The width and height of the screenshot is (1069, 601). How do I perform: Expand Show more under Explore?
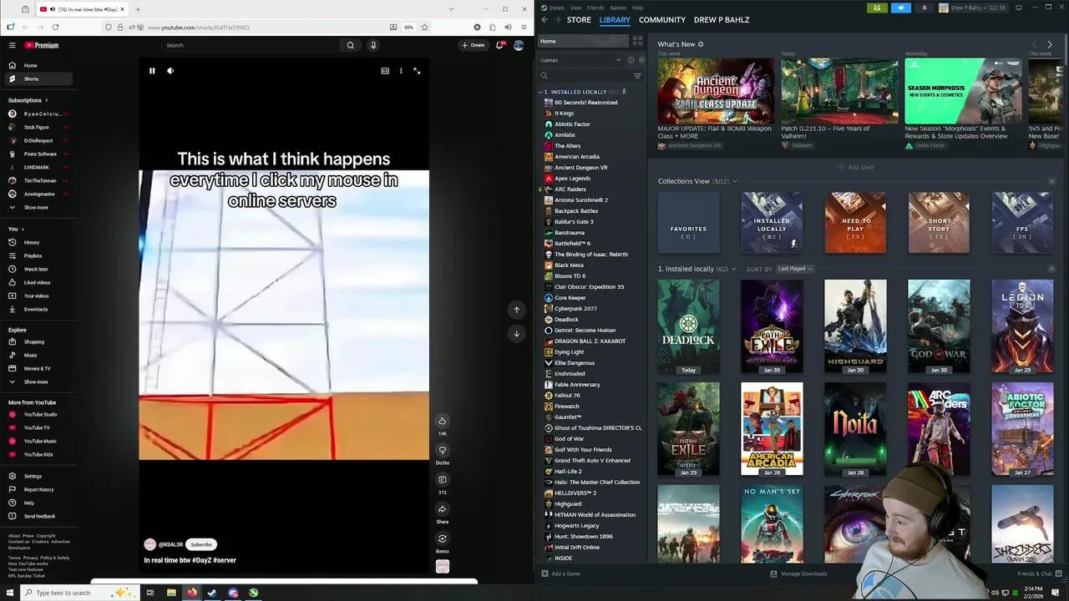point(36,381)
